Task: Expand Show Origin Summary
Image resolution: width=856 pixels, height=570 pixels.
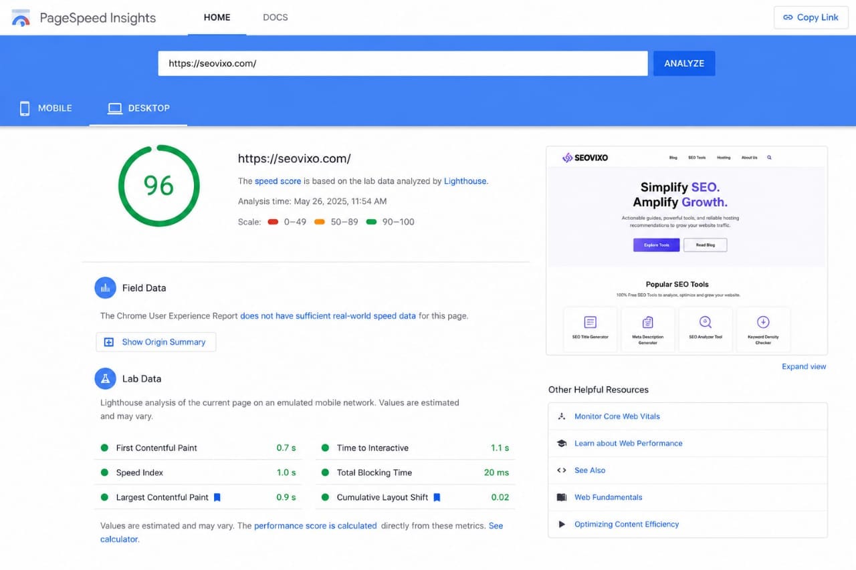Action: [156, 342]
